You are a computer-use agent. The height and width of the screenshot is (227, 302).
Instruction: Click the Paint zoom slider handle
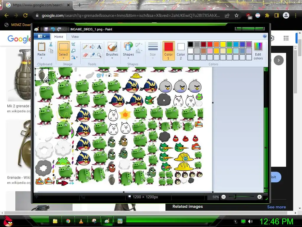click(x=234, y=197)
